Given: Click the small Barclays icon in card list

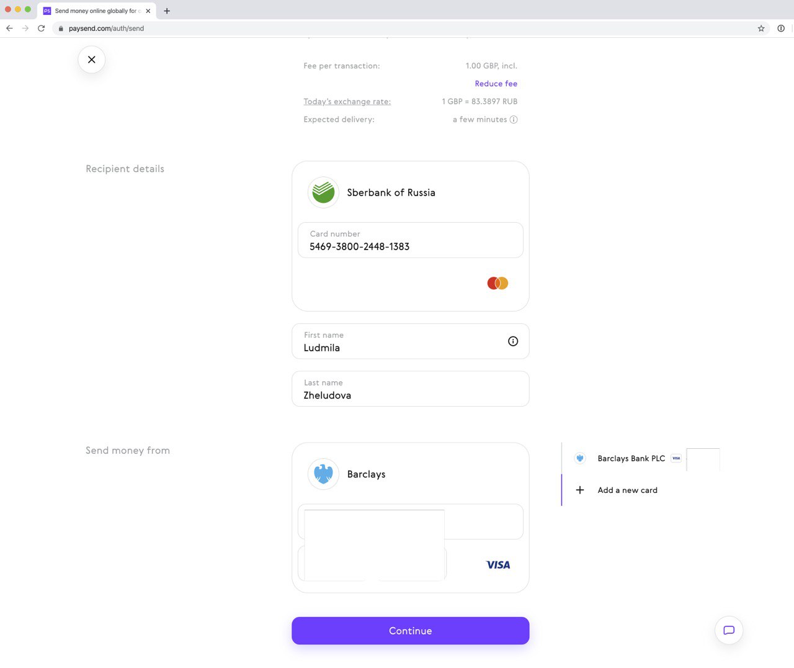Looking at the screenshot, I should (x=580, y=459).
